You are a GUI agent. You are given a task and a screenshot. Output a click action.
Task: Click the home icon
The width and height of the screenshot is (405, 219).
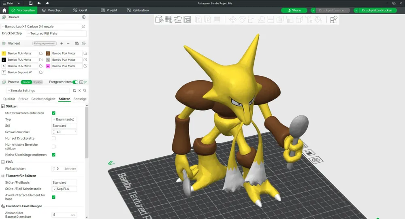4,11
